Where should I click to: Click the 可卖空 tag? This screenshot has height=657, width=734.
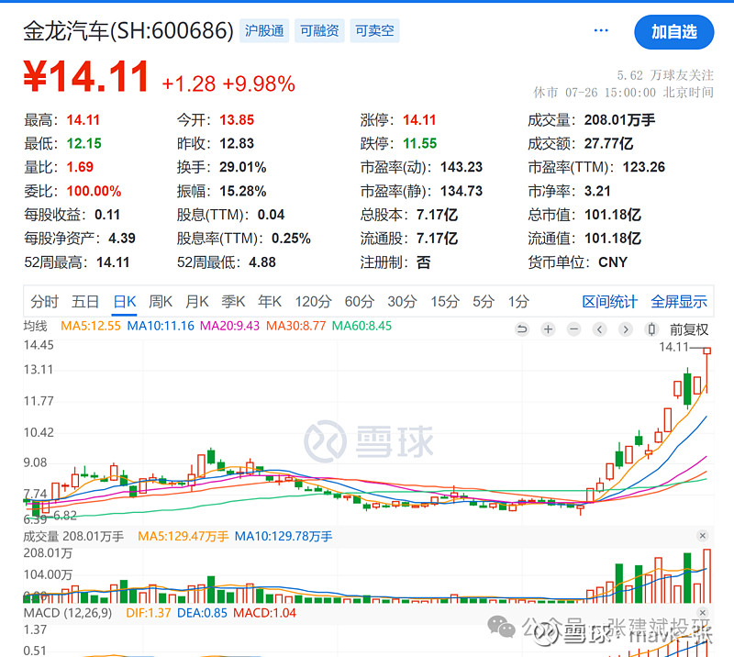[x=374, y=31]
